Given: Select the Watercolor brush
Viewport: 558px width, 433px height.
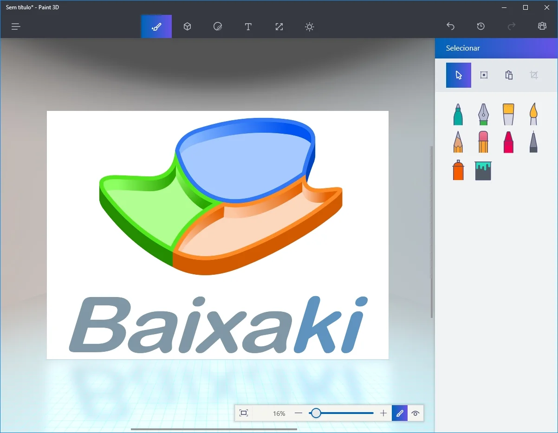Looking at the screenshot, I should click(534, 114).
